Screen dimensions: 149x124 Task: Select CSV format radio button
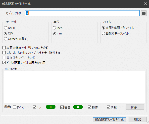tap(6, 33)
